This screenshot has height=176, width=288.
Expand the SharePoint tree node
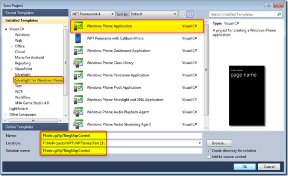pyautogui.click(x=12, y=69)
